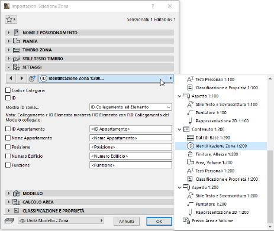Screen dimensions: 274x231
Task: Click the Finiture, Altezze 1:200 icon
Action: [x=190, y=154]
